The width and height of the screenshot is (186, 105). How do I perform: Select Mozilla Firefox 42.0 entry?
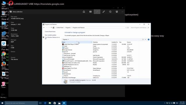pyautogui.click(x=100, y=63)
